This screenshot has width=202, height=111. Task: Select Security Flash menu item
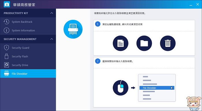pos(28,56)
